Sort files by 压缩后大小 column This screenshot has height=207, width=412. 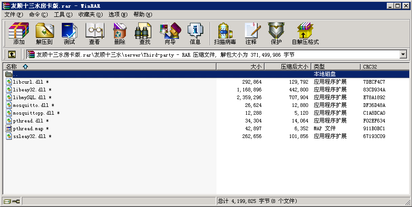(x=293, y=67)
